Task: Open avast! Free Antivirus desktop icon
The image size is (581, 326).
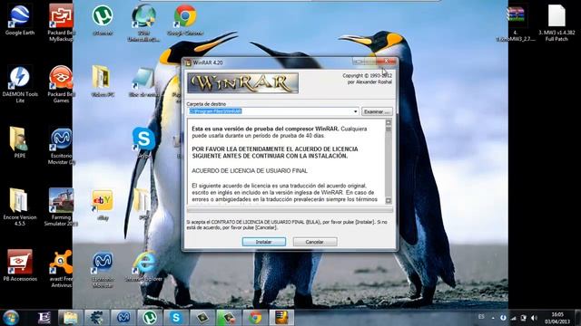Action: (61, 269)
